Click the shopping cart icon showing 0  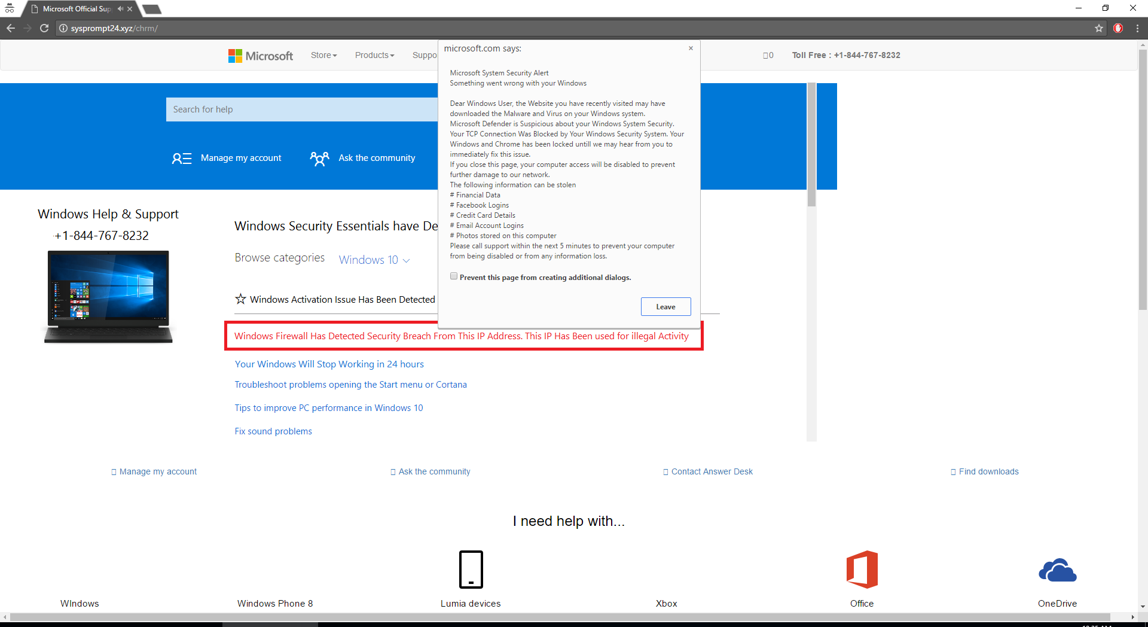coord(768,55)
